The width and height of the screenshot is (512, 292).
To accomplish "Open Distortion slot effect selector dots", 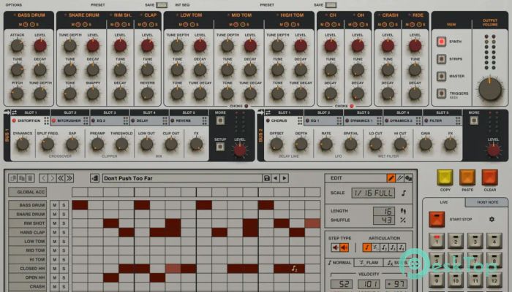I will click(46, 120).
